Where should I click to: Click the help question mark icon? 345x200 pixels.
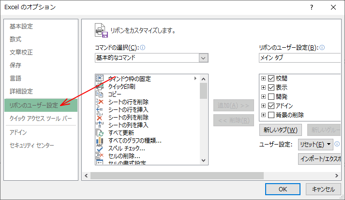coord(311,7)
